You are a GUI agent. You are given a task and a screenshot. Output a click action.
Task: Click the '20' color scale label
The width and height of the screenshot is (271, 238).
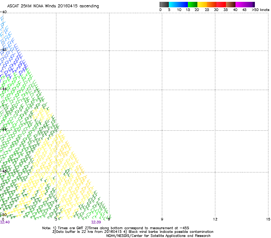[x=197, y=10]
